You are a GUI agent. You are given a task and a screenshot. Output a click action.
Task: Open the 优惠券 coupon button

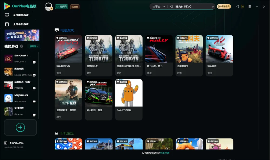(75, 7)
